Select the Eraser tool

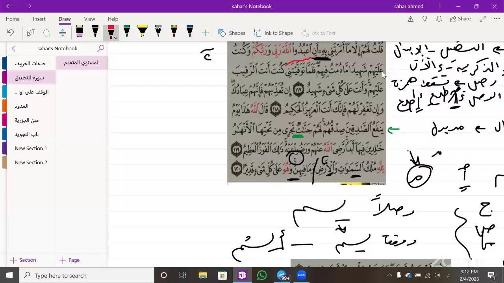click(80, 31)
